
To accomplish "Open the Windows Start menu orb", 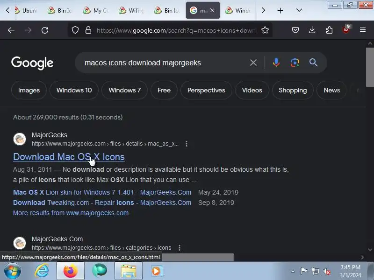I will point(13,271).
